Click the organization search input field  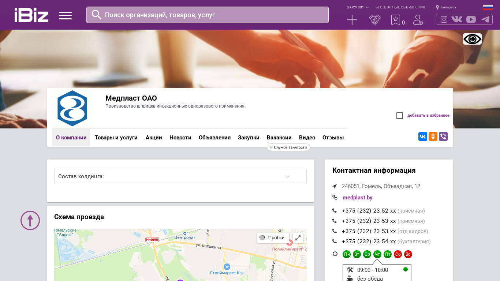[x=212, y=15]
